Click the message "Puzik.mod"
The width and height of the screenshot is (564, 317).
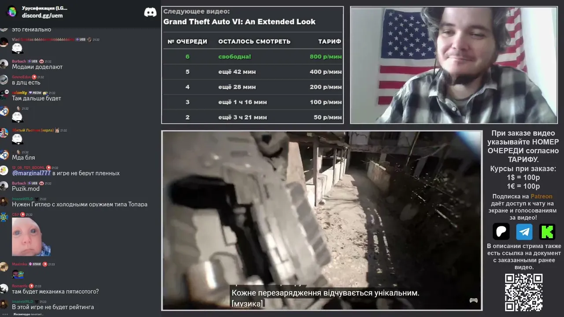(26, 188)
